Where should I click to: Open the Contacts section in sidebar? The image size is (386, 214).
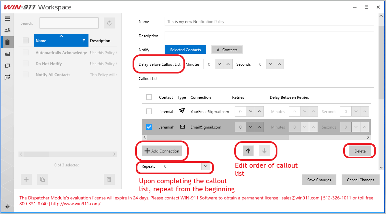coord(7,30)
